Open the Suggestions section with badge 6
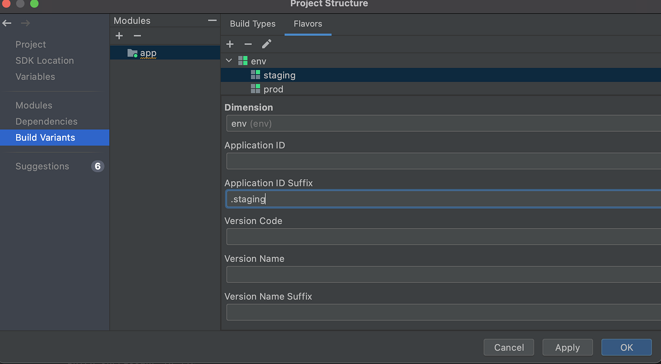Screen dimensions: 661x364 [x=42, y=166]
